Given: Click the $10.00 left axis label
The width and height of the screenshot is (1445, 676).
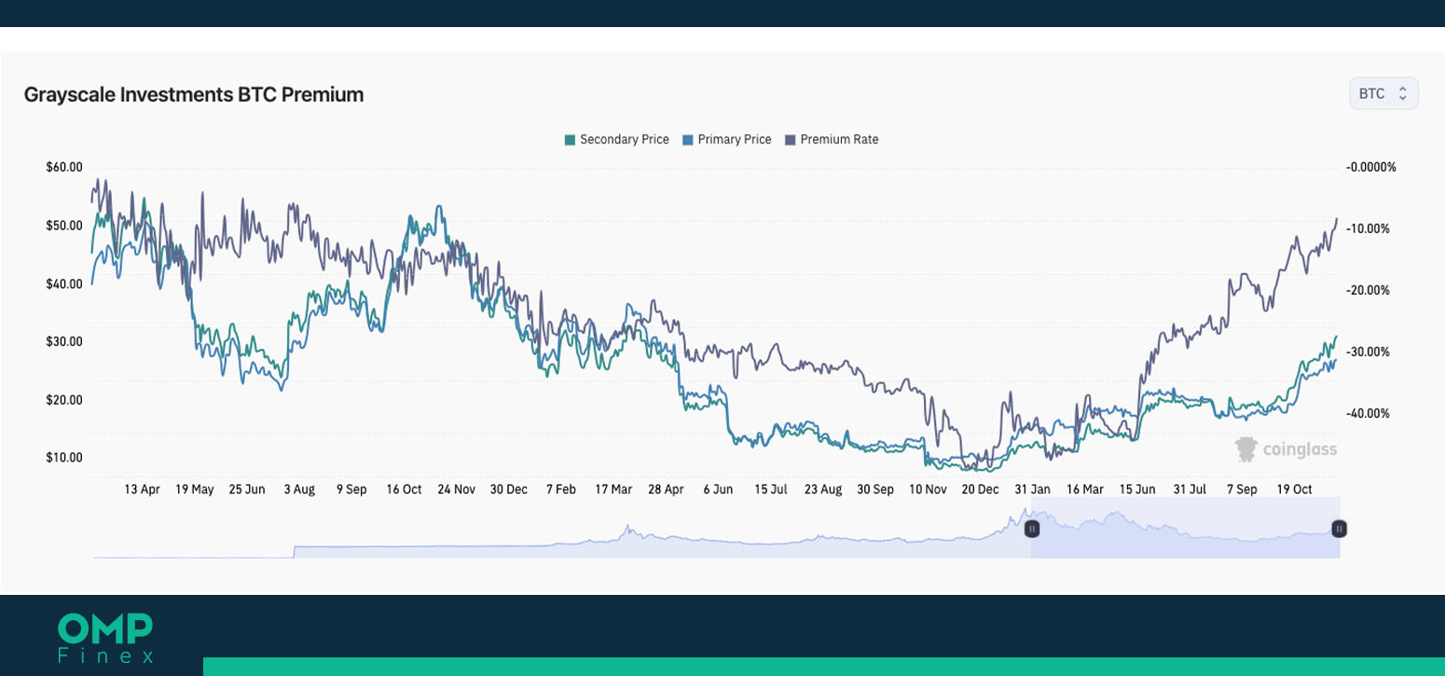Looking at the screenshot, I should click(x=64, y=457).
